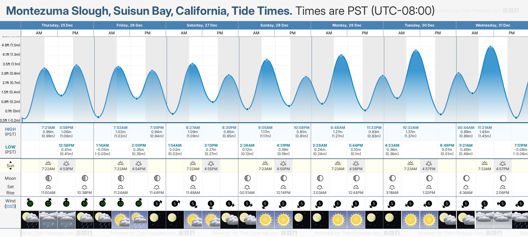Click the "Powered by Tide-Forecast.com" watermark at top right

pyautogui.click(x=476, y=11)
